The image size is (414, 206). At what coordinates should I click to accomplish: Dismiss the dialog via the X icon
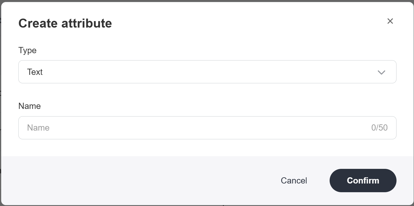tap(390, 21)
